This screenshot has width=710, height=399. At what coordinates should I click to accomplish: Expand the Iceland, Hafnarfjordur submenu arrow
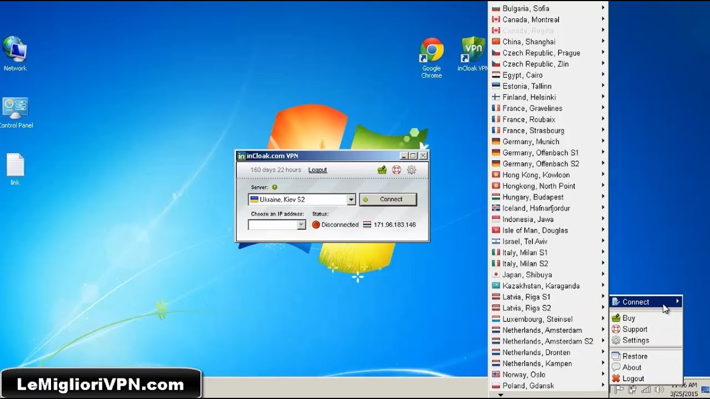(x=603, y=208)
